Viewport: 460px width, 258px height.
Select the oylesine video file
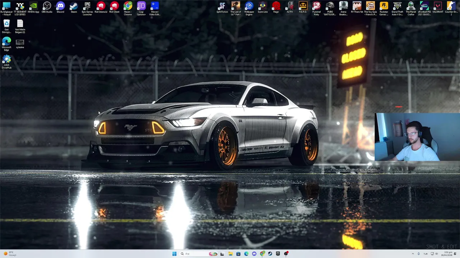coord(20,43)
